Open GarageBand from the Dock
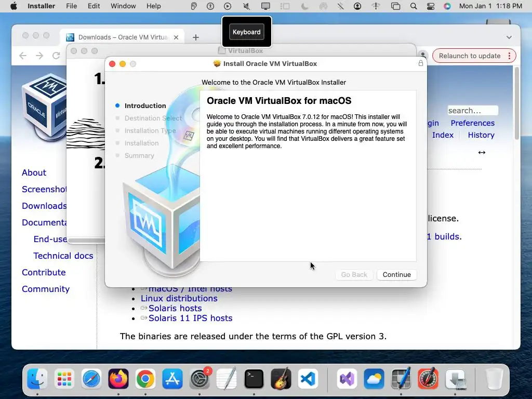This screenshot has width=532, height=399. tap(281, 379)
